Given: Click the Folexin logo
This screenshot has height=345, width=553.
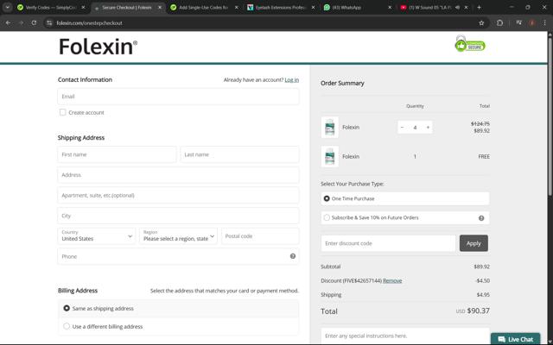Looking at the screenshot, I should pos(98,47).
